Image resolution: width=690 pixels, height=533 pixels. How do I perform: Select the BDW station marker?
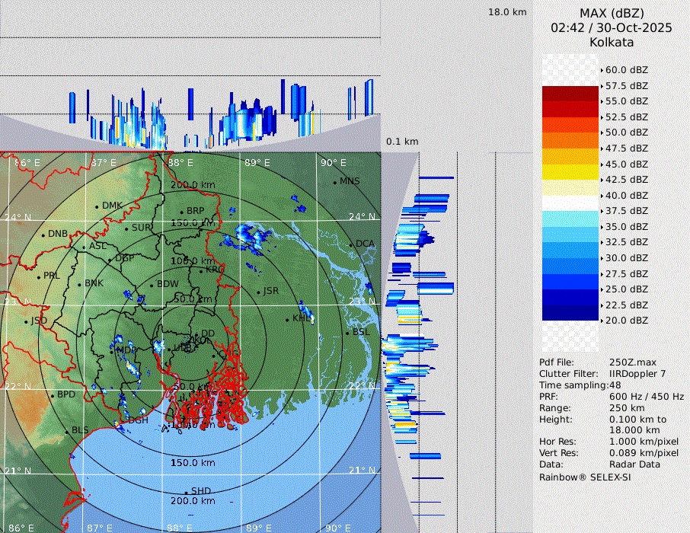tap(152, 286)
